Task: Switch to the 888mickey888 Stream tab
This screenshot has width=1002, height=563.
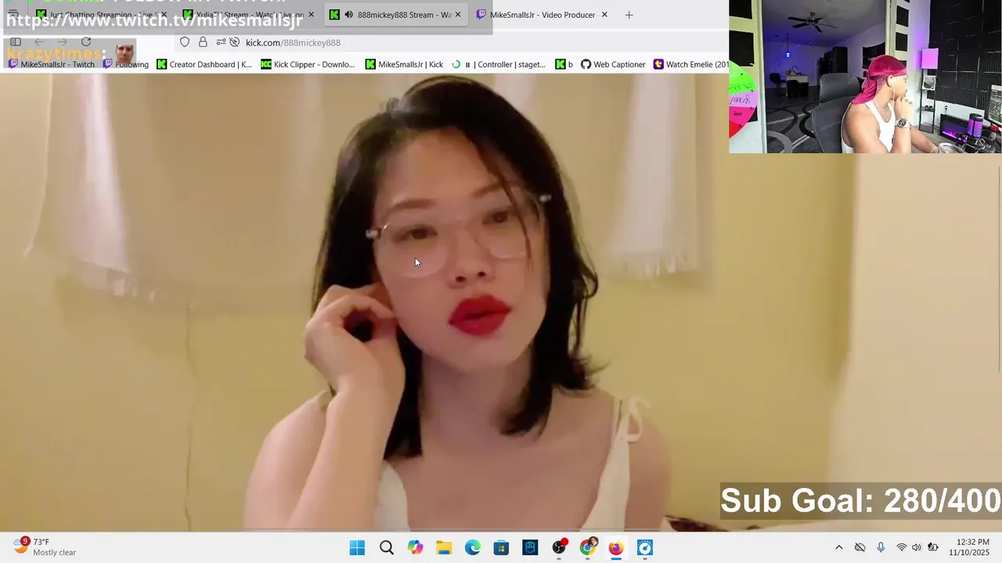Action: click(395, 15)
